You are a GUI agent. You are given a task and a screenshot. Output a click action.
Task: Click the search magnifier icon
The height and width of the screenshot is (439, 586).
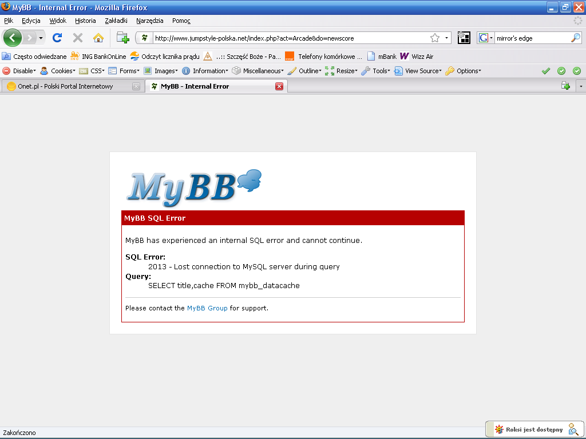576,38
